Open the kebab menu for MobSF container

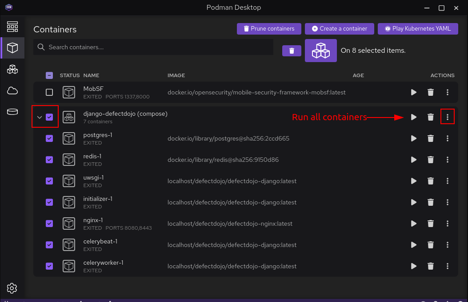(x=448, y=92)
